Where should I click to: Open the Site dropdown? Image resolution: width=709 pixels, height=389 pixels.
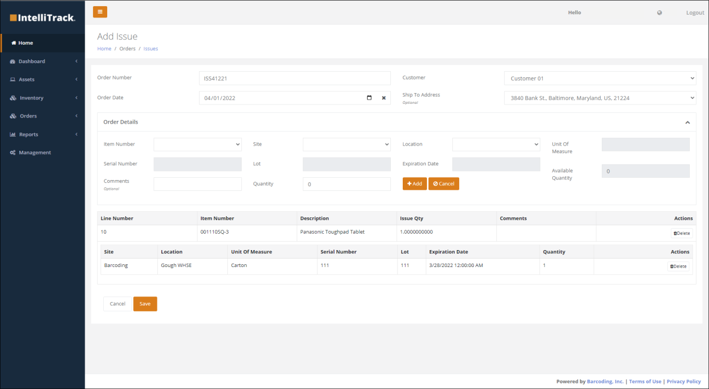[x=347, y=145]
